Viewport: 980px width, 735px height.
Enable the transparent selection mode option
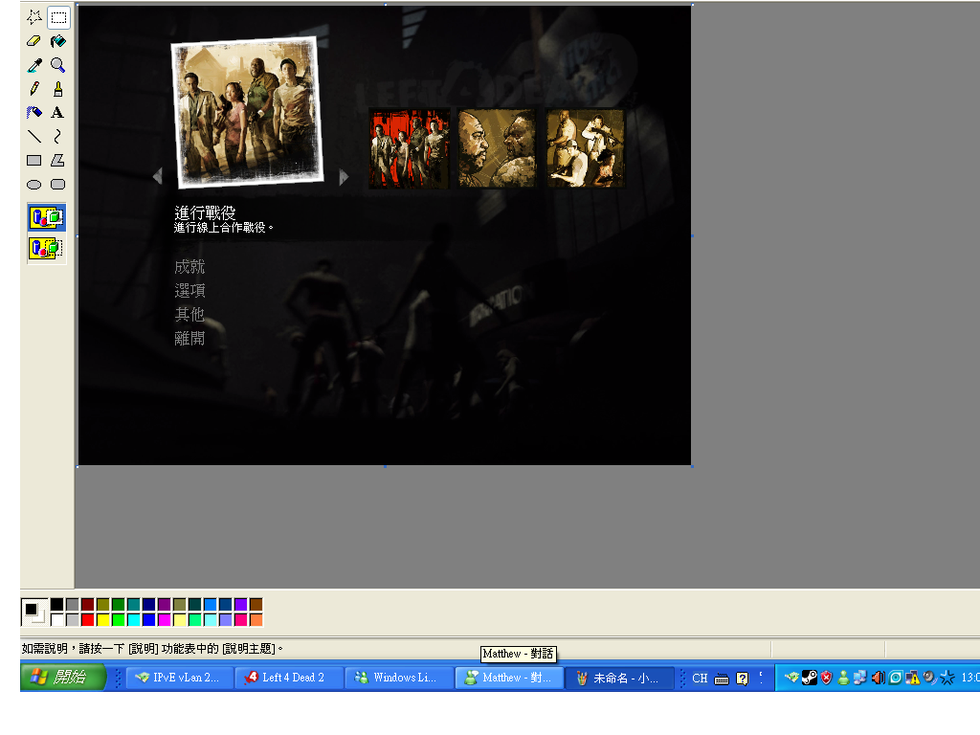pyautogui.click(x=46, y=249)
